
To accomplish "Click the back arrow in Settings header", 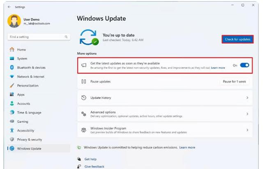I will [9, 7].
